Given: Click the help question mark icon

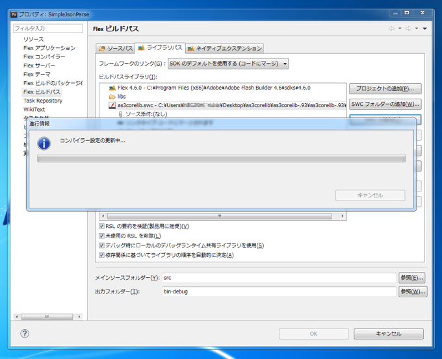Looking at the screenshot, I should (x=25, y=334).
